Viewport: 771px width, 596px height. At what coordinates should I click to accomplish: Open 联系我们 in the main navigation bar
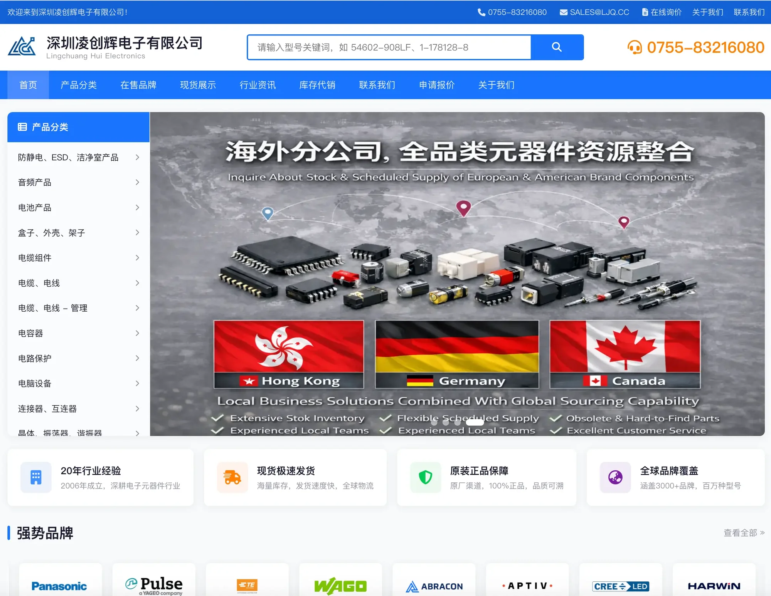(377, 85)
